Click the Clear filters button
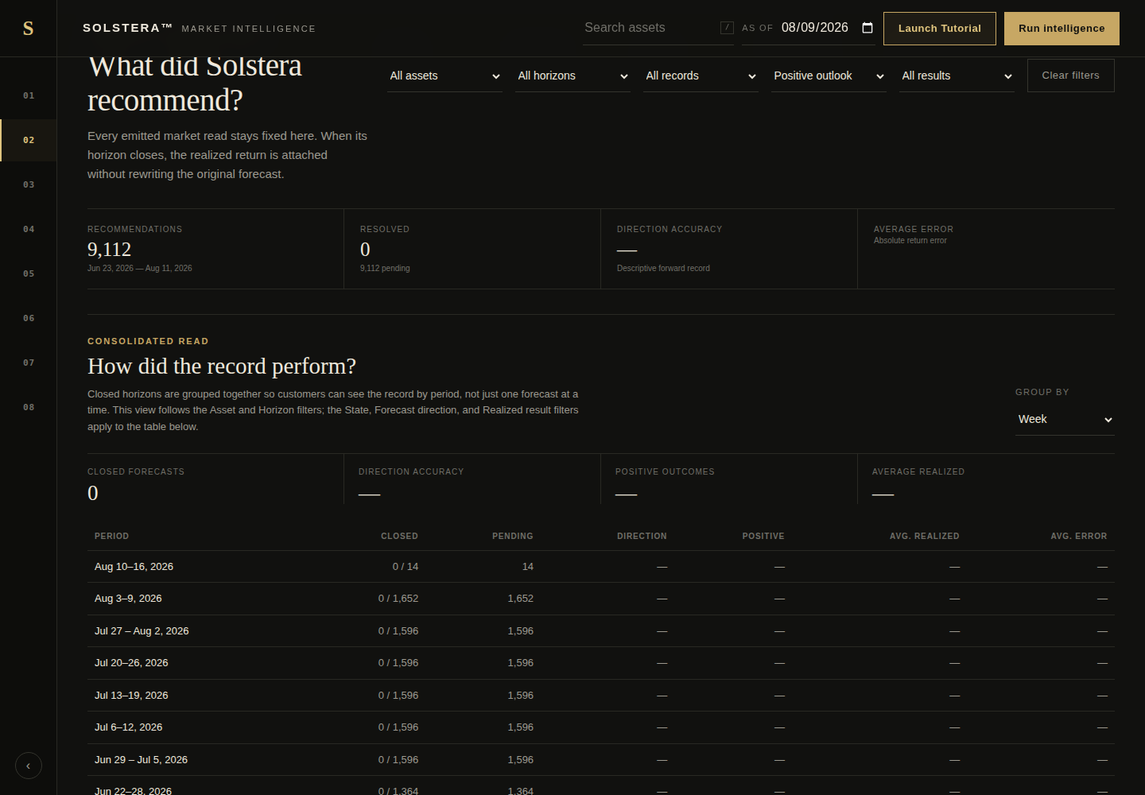 point(1070,76)
